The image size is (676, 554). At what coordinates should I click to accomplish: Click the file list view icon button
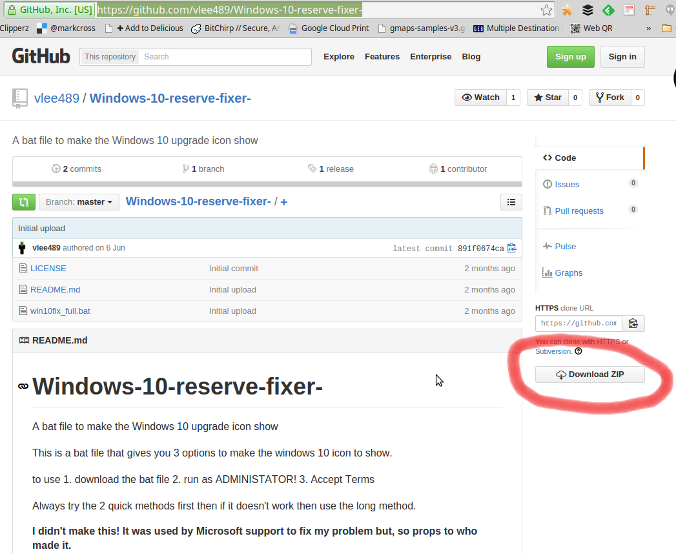click(x=511, y=201)
